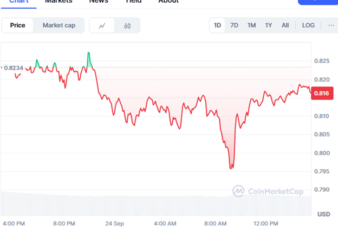Image resolution: width=338 pixels, height=227 pixels.
Task: Select the Price toggle
Action: click(x=17, y=25)
